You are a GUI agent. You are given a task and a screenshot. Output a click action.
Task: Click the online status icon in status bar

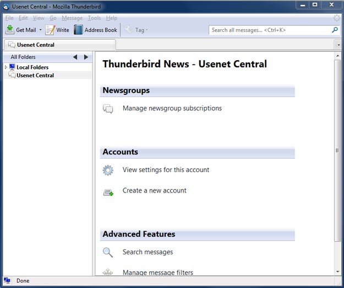click(x=7, y=280)
